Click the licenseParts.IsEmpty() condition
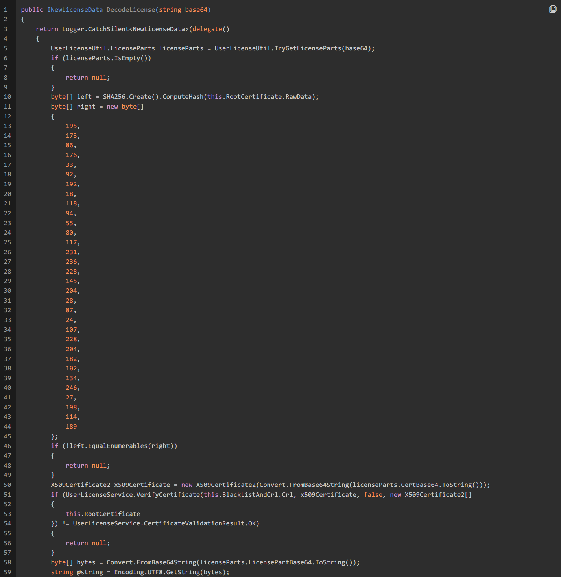Image resolution: width=561 pixels, height=577 pixels. tap(106, 58)
